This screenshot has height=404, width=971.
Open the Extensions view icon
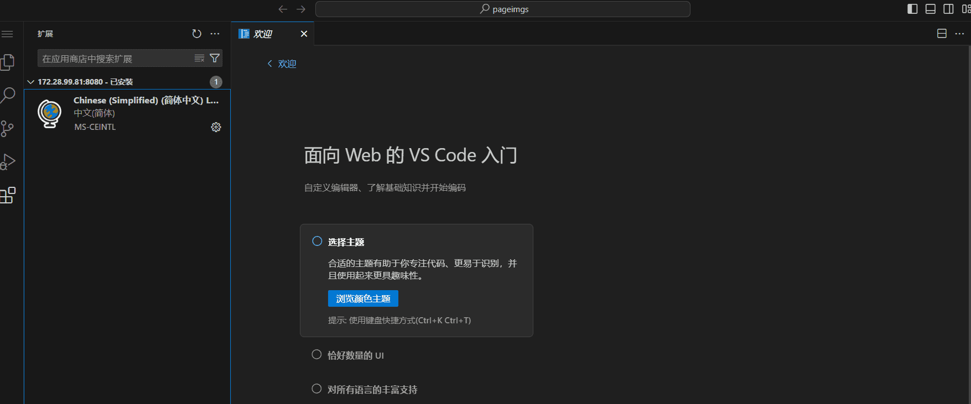[x=7, y=195]
